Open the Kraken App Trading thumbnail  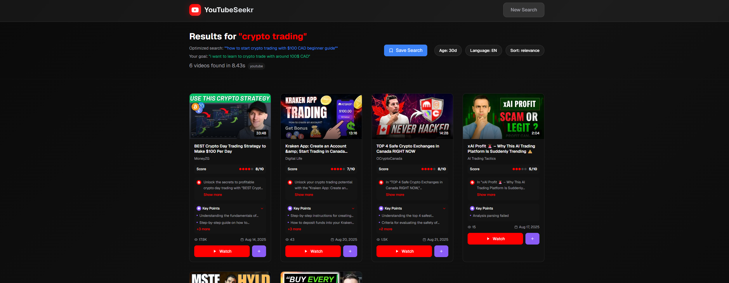[321, 116]
